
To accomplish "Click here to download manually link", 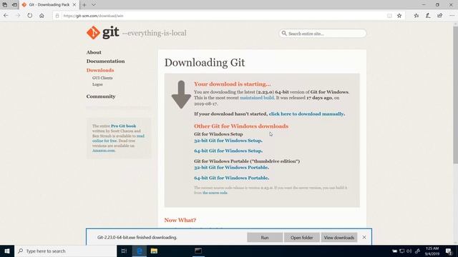I will coord(306,114).
